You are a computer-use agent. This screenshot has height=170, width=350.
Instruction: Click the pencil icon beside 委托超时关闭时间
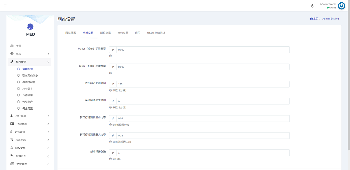pyautogui.click(x=113, y=84)
